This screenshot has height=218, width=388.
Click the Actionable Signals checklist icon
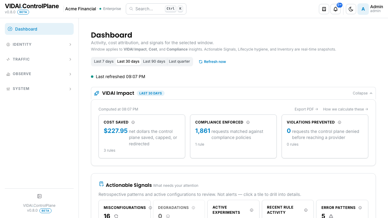click(102, 184)
